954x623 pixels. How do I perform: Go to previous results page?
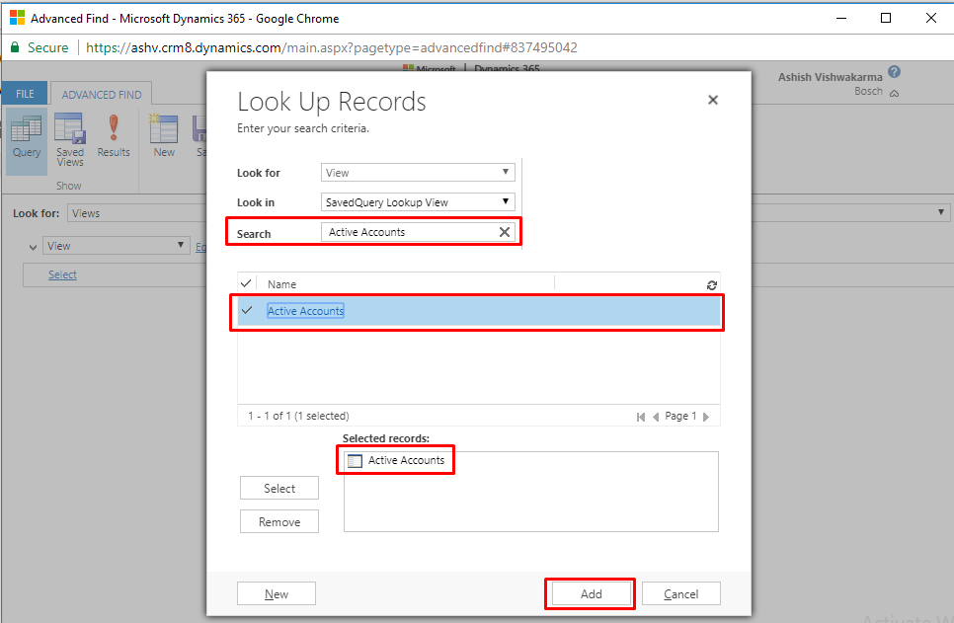[x=656, y=417]
